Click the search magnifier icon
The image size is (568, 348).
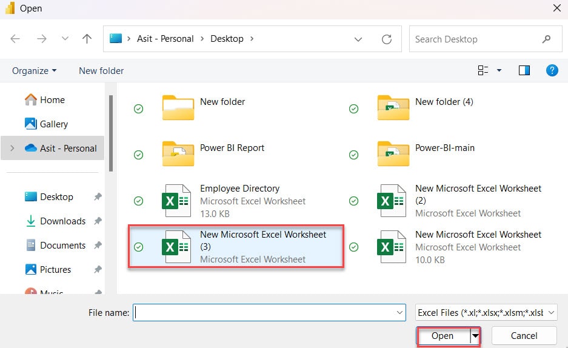[x=546, y=39]
